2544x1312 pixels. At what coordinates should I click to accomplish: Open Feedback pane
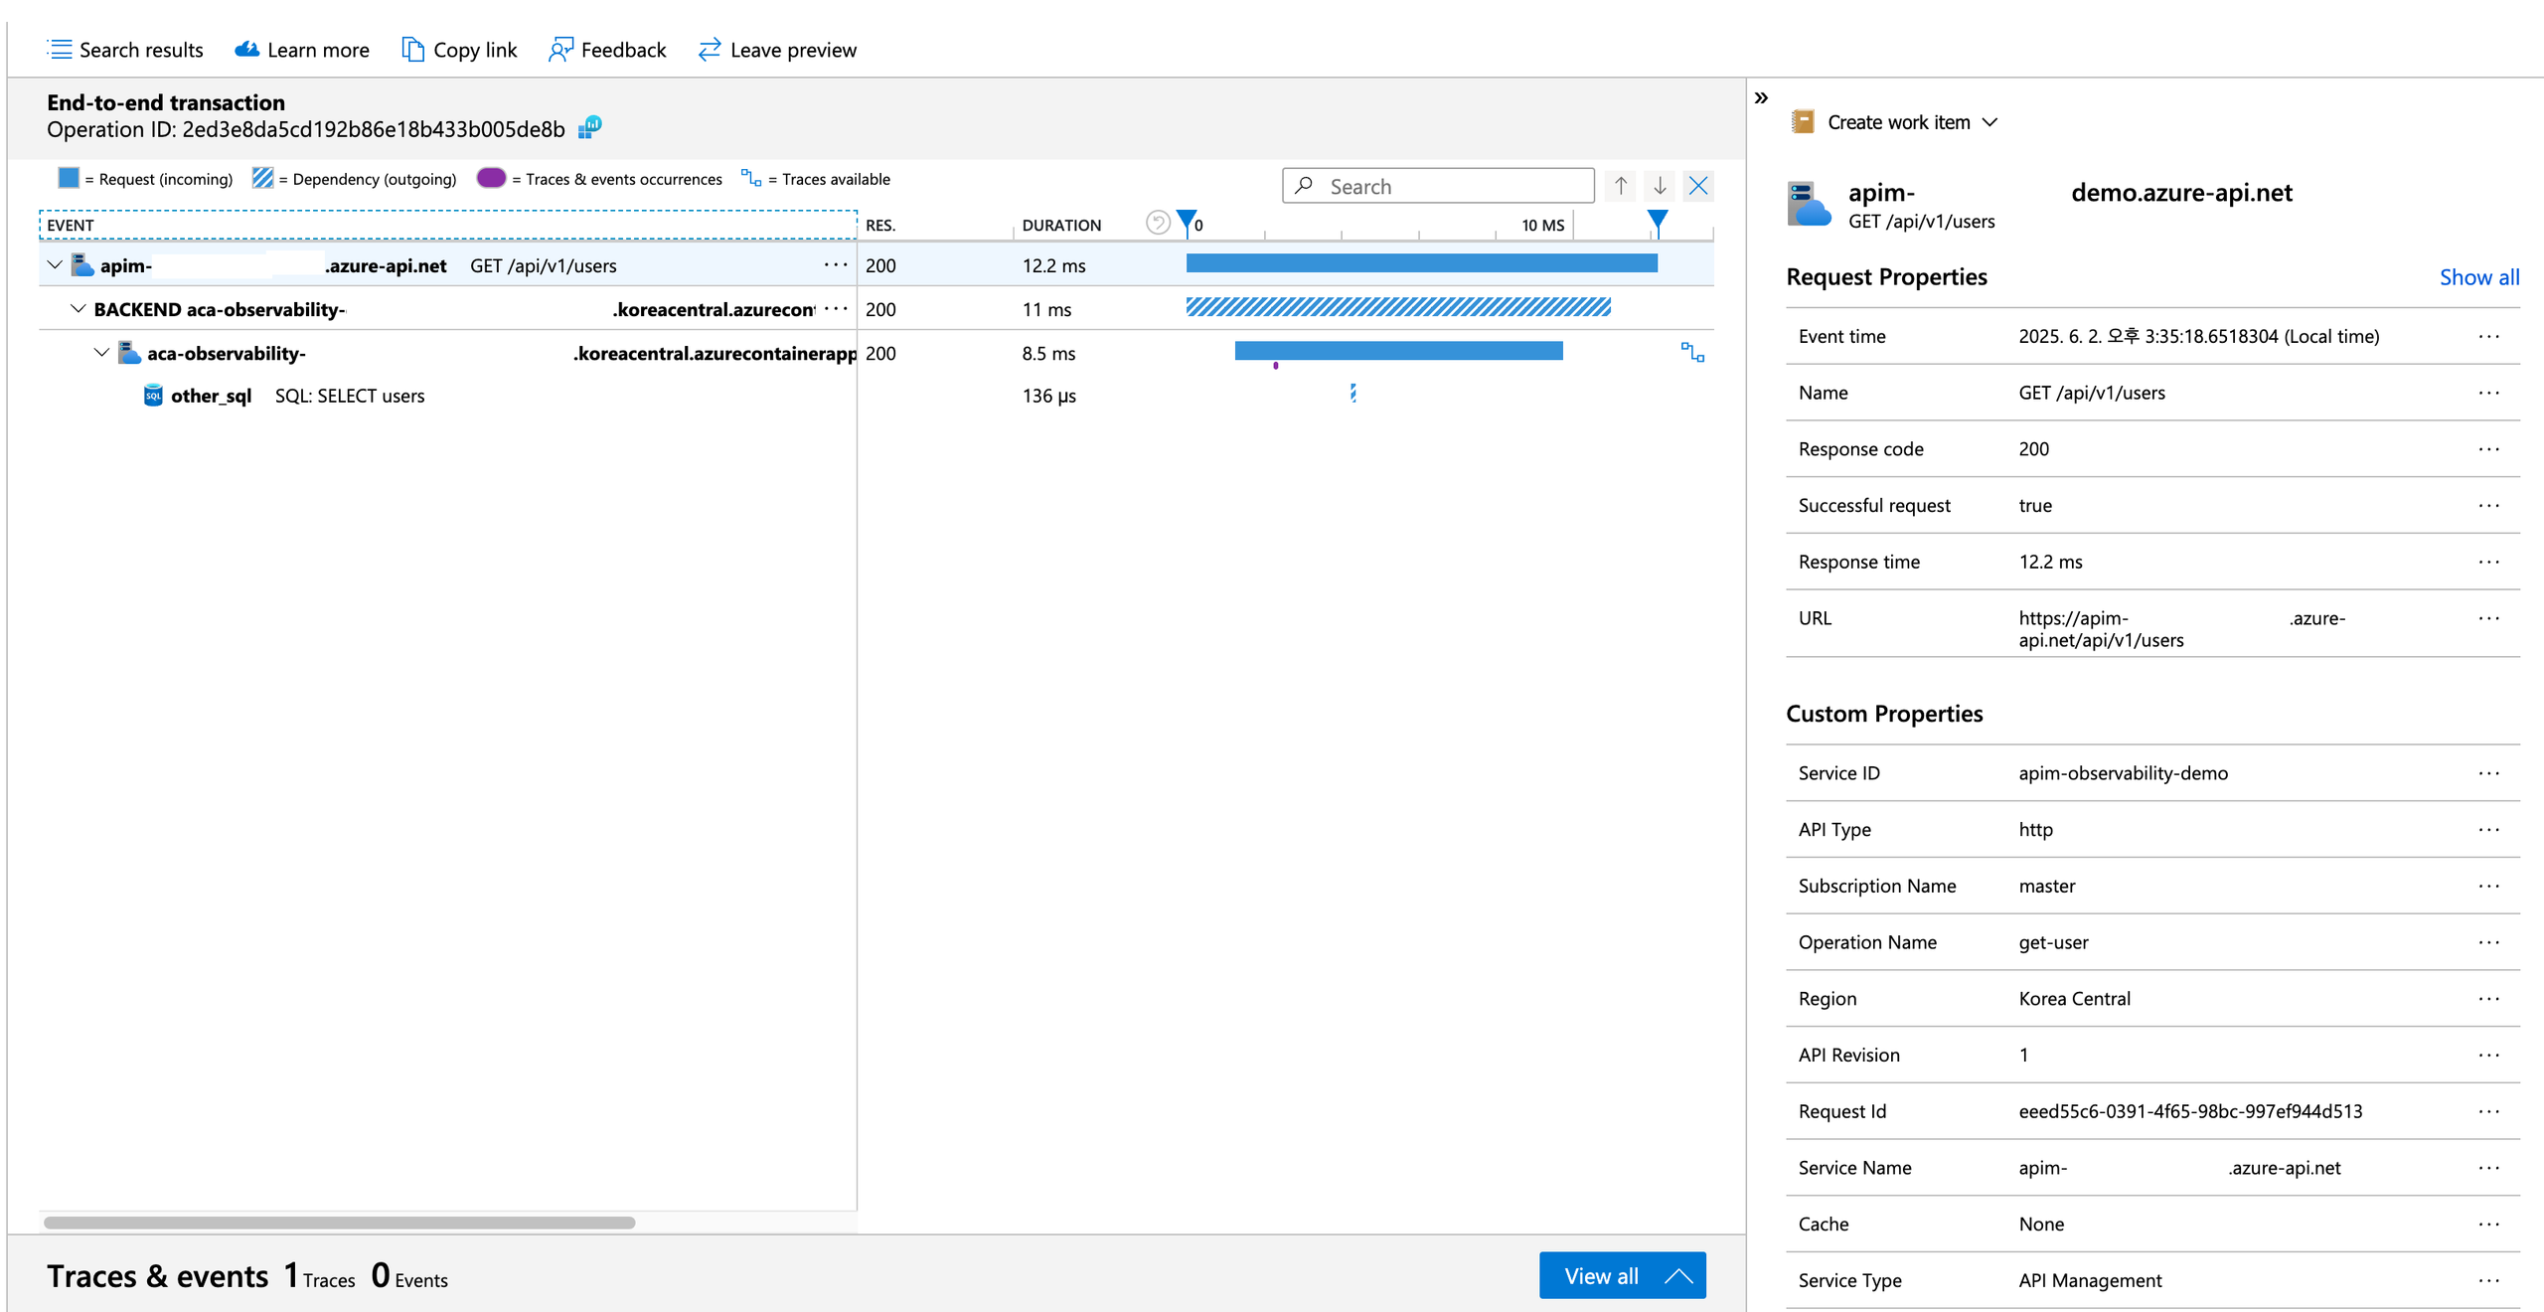click(x=607, y=50)
